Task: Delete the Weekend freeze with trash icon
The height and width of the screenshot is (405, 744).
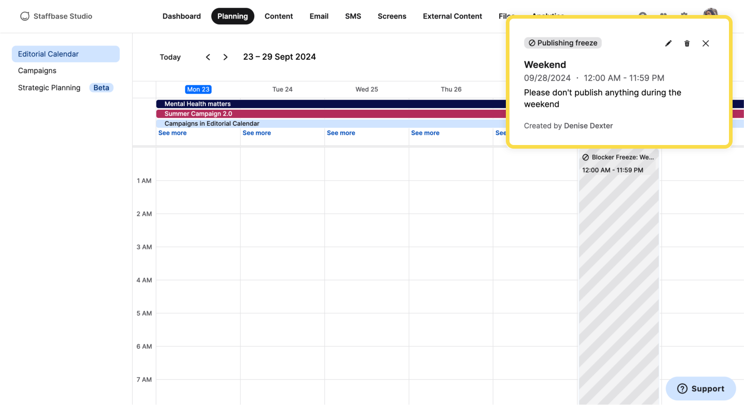Action: click(x=687, y=44)
